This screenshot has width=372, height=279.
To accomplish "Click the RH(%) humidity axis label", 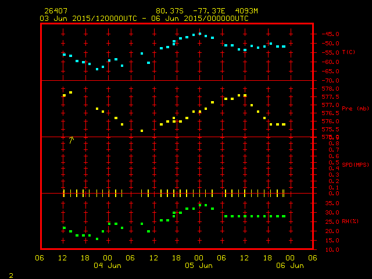I will coord(350,221).
